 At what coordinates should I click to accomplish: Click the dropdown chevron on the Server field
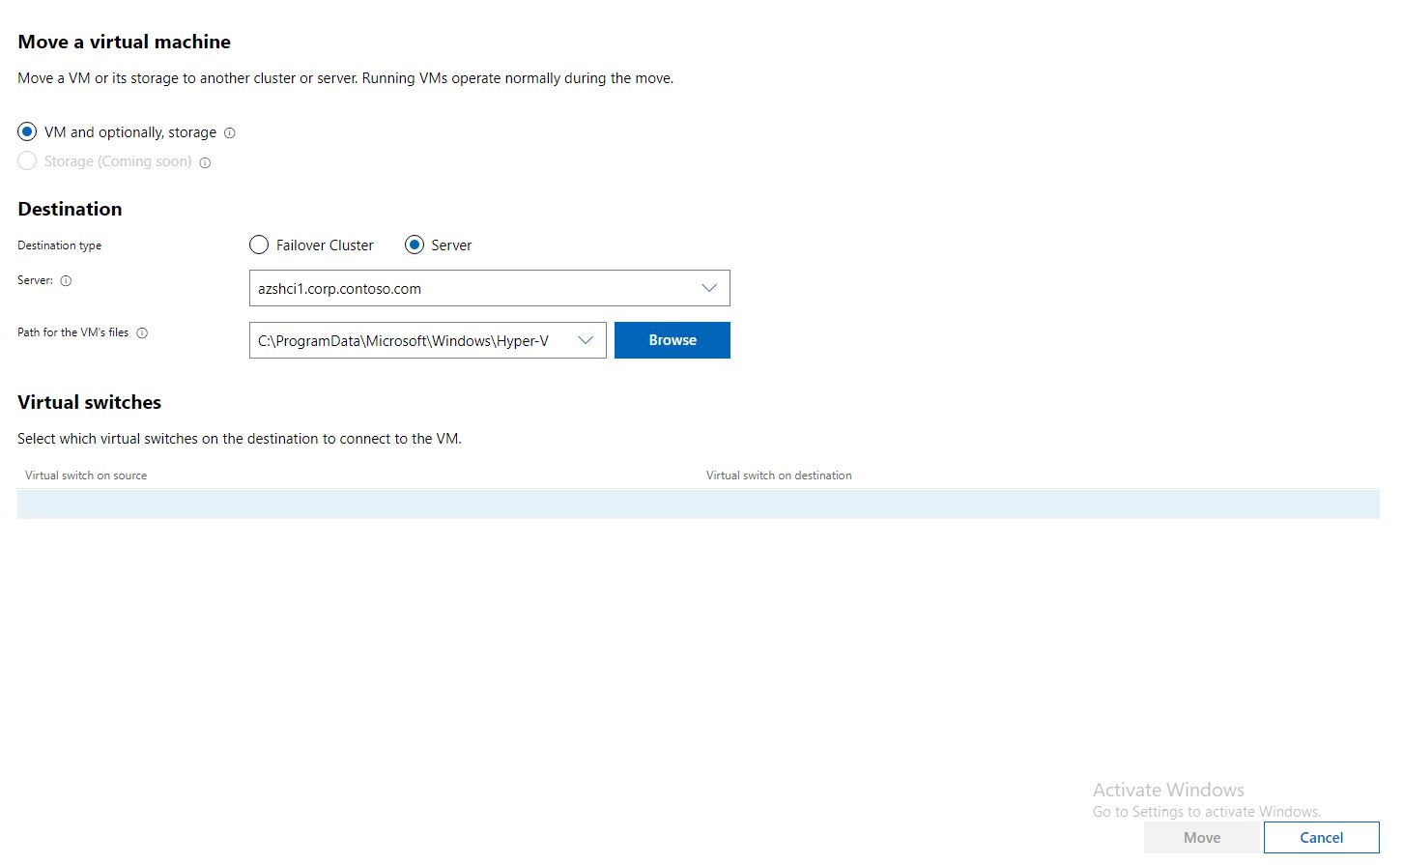point(709,287)
